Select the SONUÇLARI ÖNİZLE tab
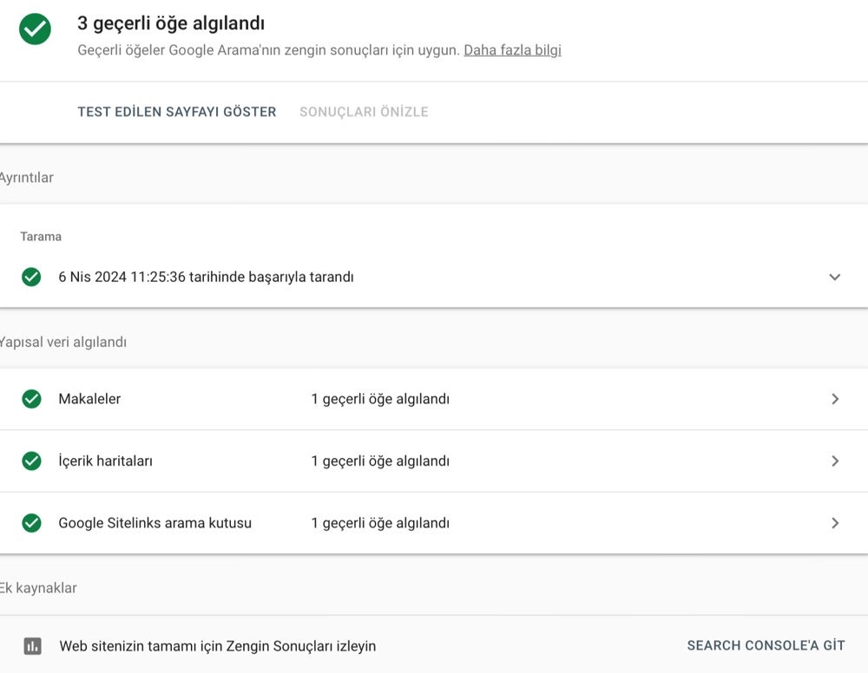This screenshot has height=673, width=868. tap(364, 112)
